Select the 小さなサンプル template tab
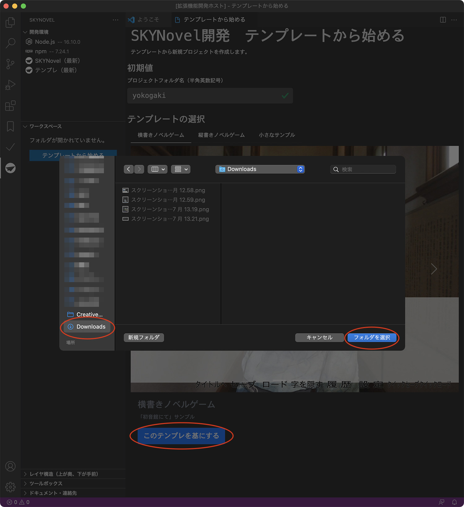Image resolution: width=464 pixels, height=507 pixels. 277,135
